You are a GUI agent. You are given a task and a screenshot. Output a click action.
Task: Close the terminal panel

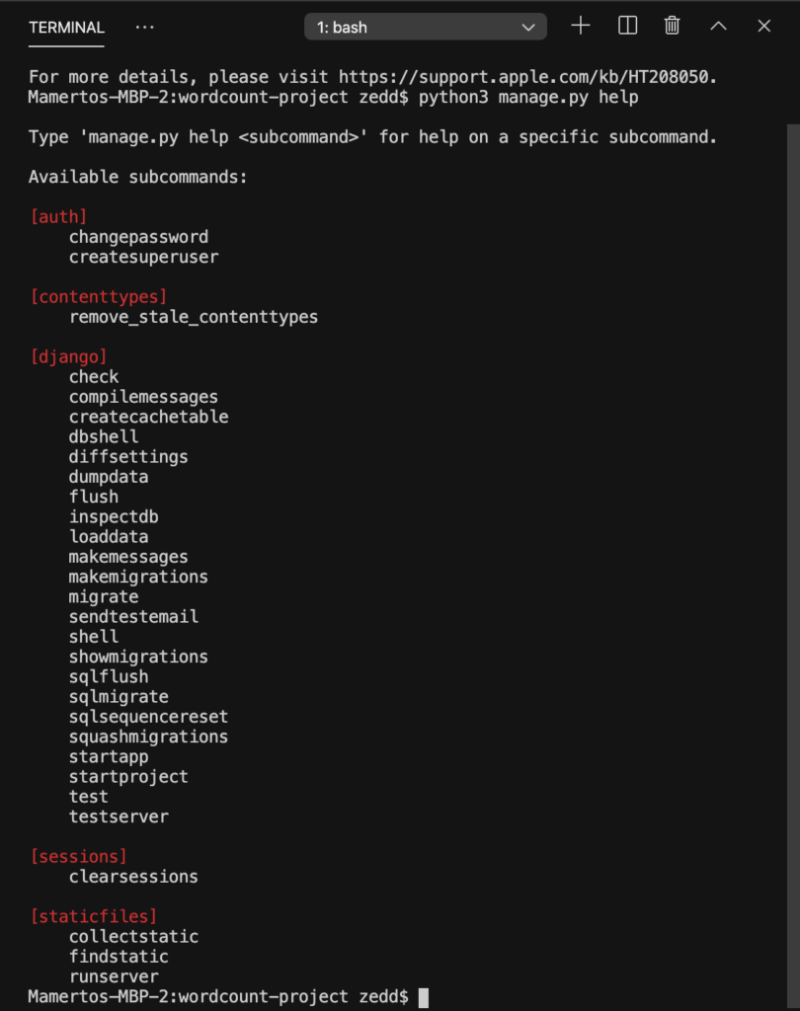click(763, 26)
